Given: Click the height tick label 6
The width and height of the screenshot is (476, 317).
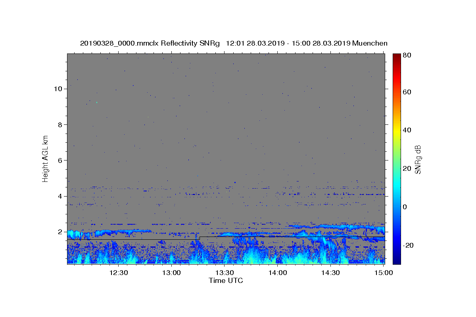Looking at the screenshot, I should (60, 160).
